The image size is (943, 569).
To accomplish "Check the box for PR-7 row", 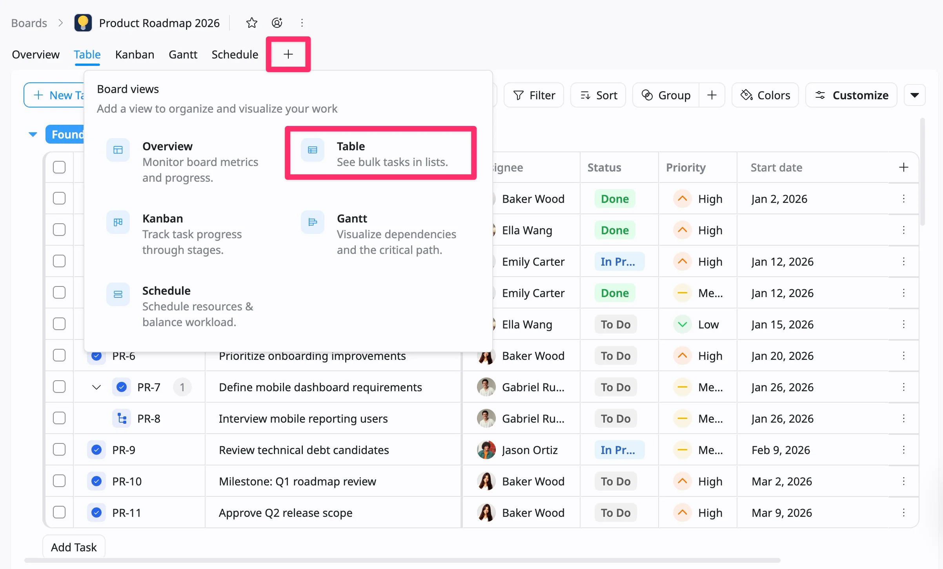I will [x=59, y=387].
